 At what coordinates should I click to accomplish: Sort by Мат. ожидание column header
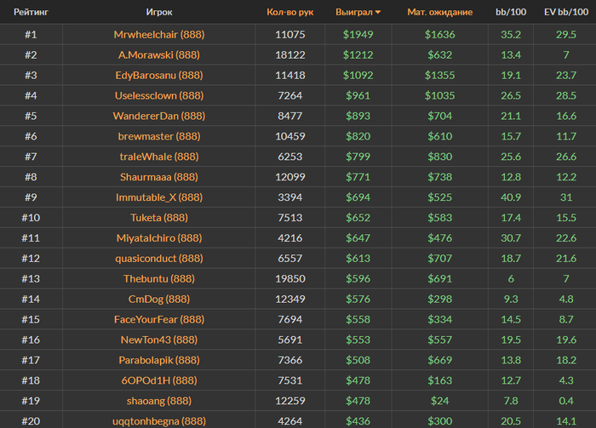pos(440,12)
